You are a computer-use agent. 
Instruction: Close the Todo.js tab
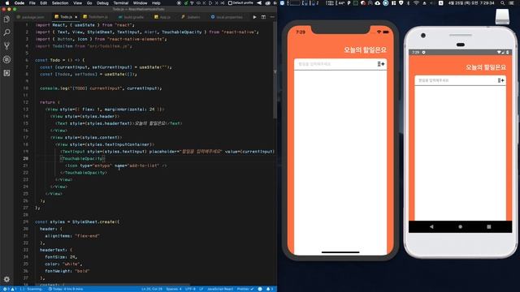point(76,17)
